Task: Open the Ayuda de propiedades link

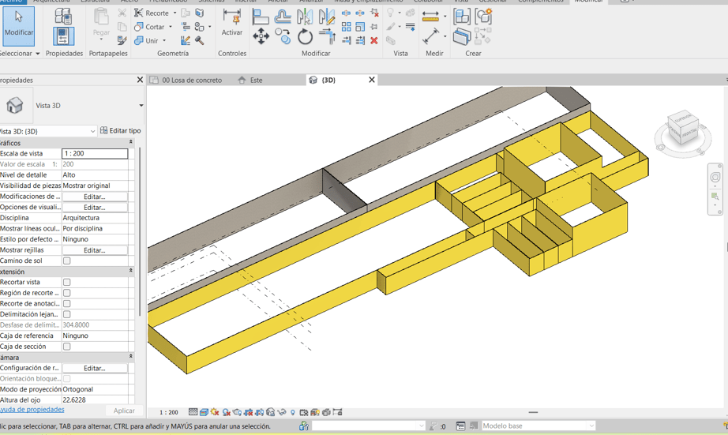Action: [32, 410]
